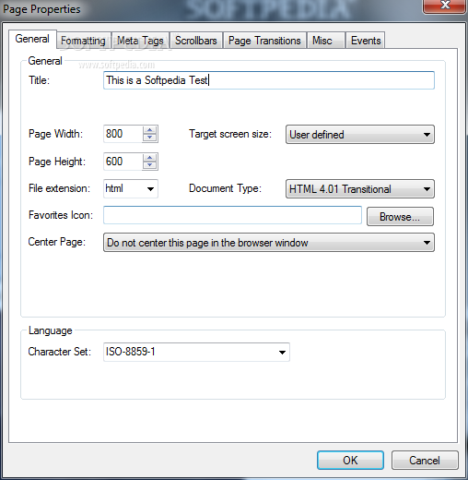Decrease Page Width with the down arrow
This screenshot has width=468, height=480.
pyautogui.click(x=150, y=138)
